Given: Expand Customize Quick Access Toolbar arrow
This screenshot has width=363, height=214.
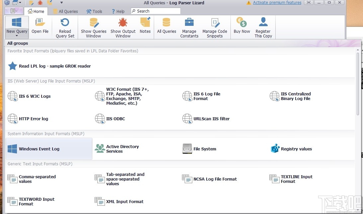Looking at the screenshot, I should (x=61, y=3).
